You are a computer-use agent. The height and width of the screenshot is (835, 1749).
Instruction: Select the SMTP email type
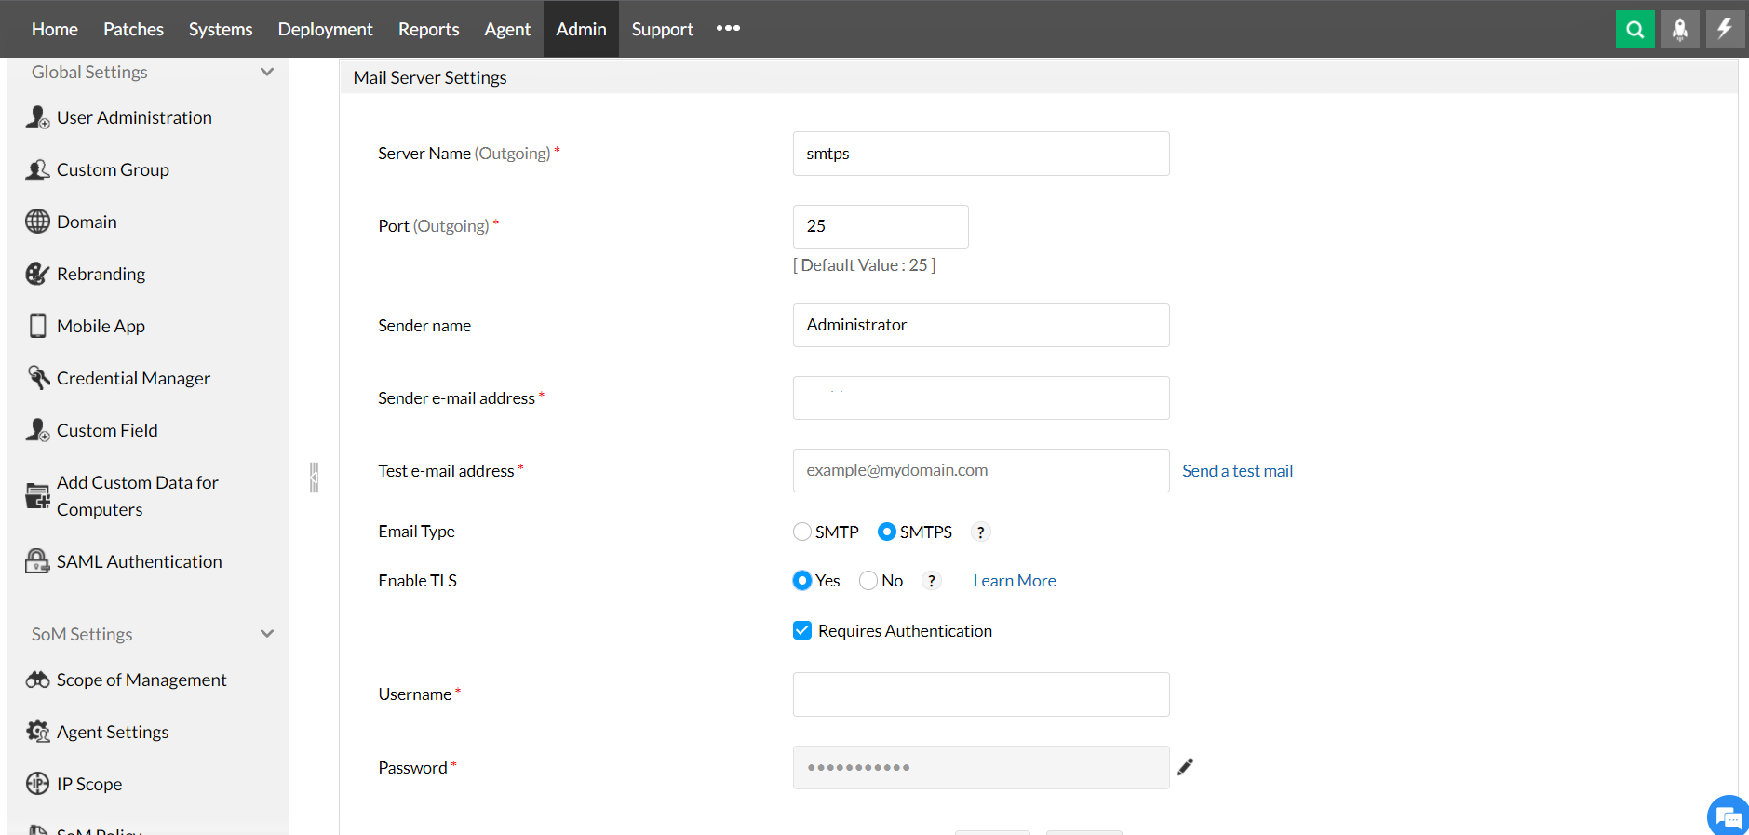[802, 532]
